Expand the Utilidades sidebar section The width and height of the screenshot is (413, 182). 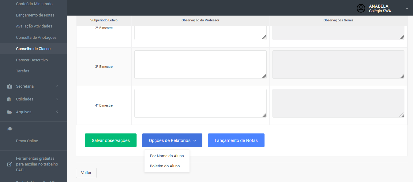[x=33, y=99]
